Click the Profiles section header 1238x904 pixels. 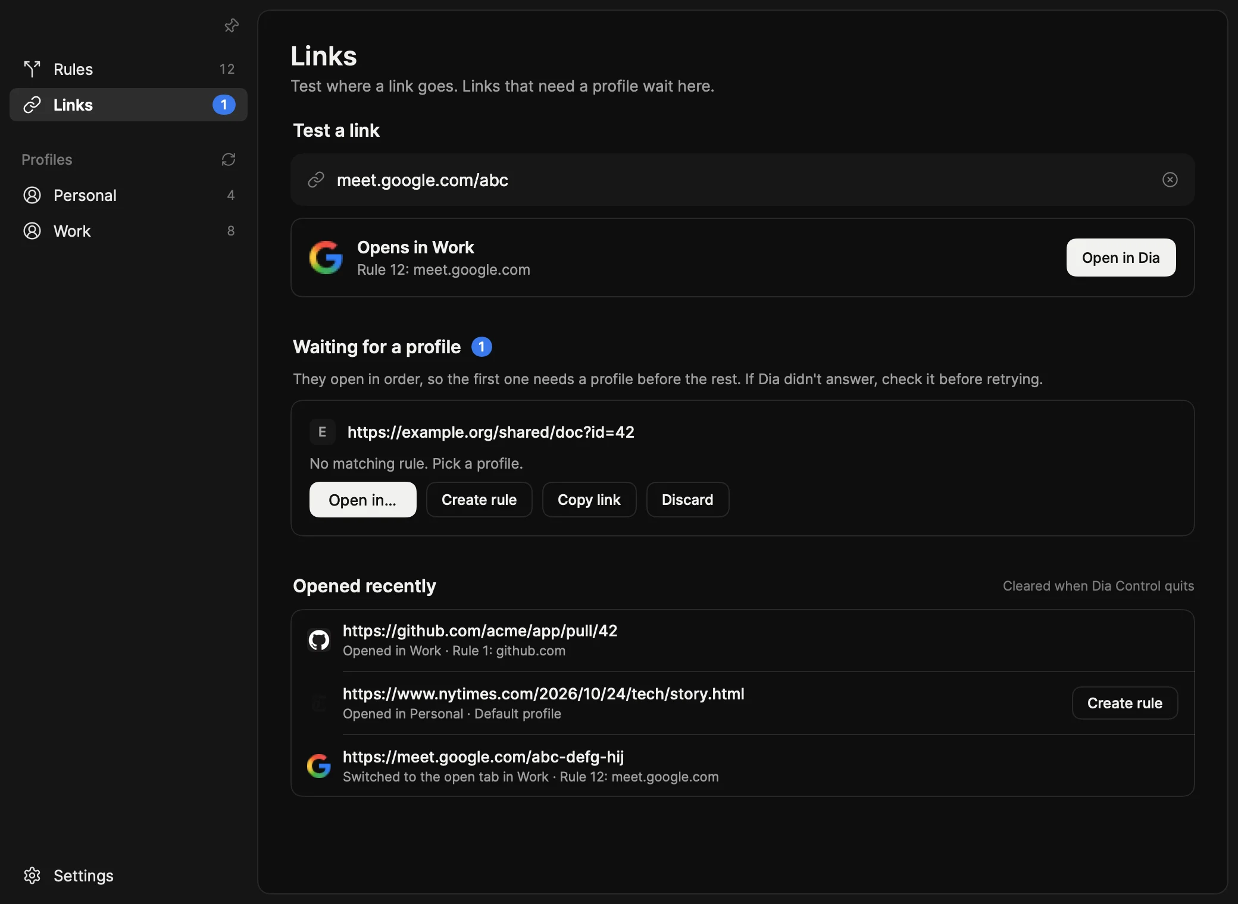tap(47, 159)
